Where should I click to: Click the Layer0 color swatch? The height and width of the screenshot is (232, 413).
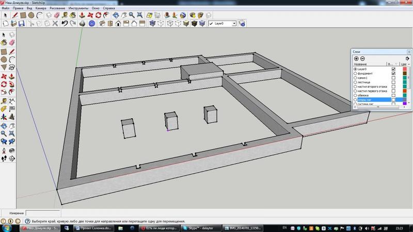[x=405, y=69]
